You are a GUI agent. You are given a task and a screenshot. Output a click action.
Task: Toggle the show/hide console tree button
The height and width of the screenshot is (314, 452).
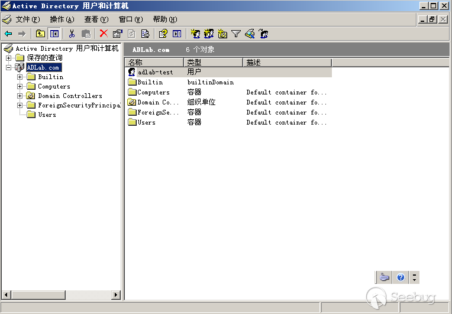(54, 34)
